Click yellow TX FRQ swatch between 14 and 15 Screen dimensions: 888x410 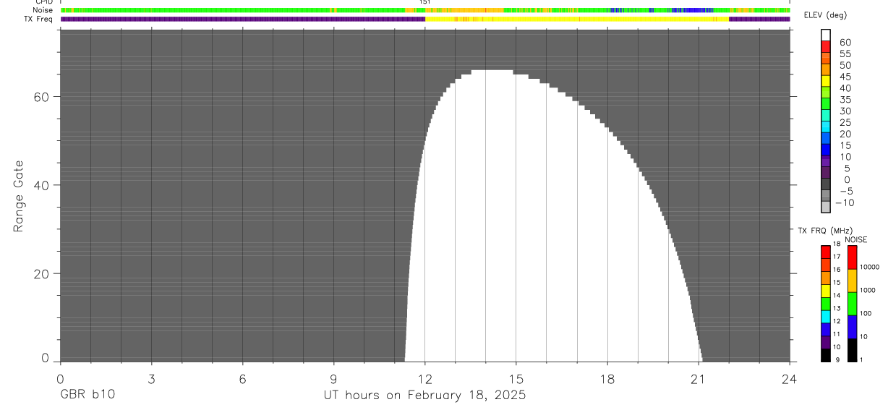[x=826, y=291]
